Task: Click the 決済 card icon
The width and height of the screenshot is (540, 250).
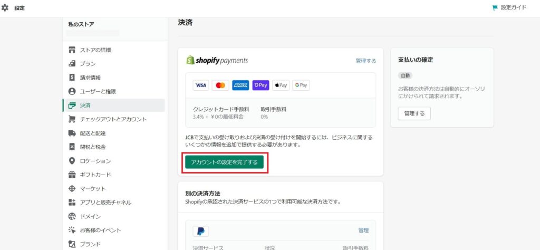Action: click(72, 105)
